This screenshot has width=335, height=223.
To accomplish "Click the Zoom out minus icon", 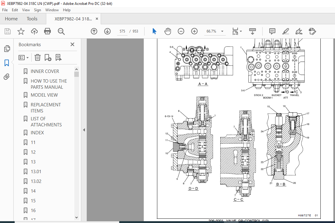I will (x=181, y=31).
